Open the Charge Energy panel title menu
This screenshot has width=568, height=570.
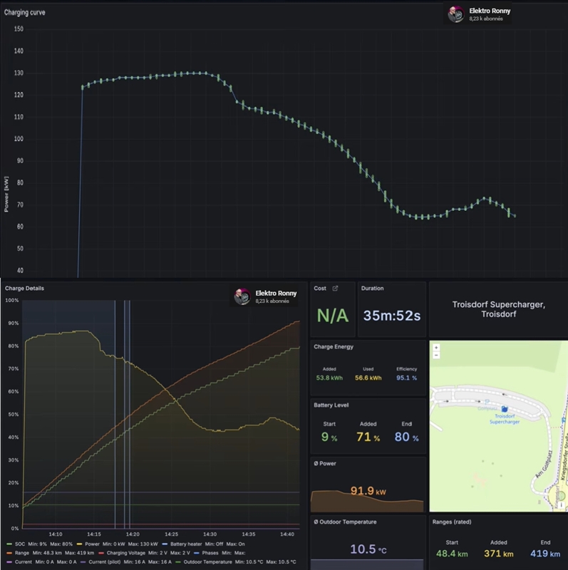[x=333, y=347]
